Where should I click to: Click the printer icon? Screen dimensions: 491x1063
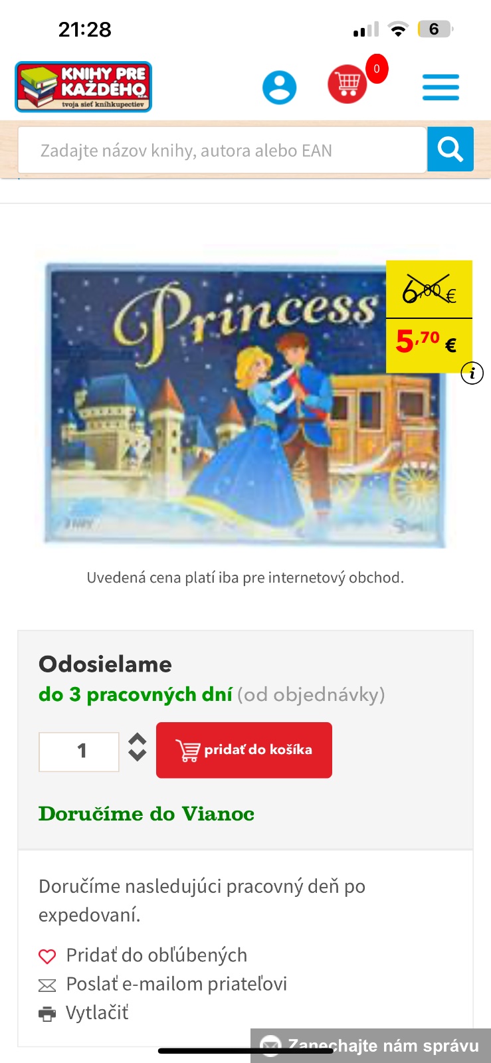point(47,1014)
